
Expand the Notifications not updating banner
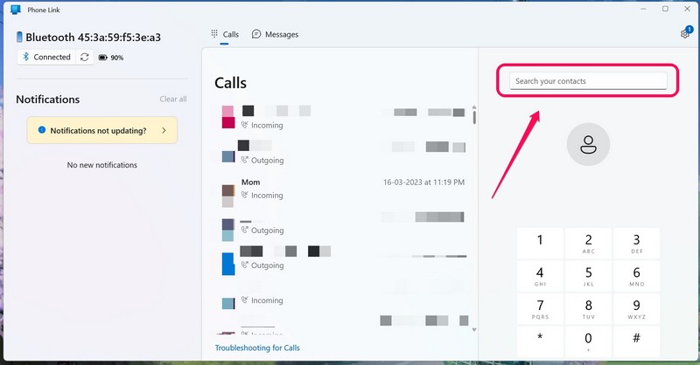pyautogui.click(x=164, y=130)
